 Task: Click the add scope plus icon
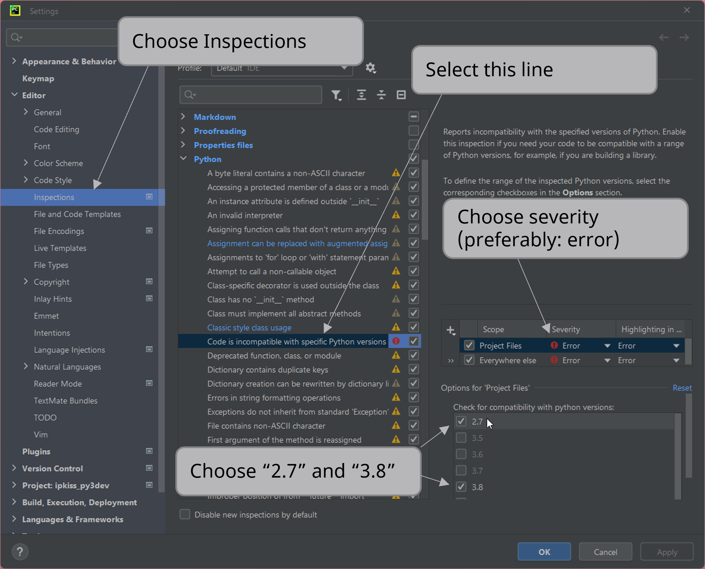[x=451, y=330]
